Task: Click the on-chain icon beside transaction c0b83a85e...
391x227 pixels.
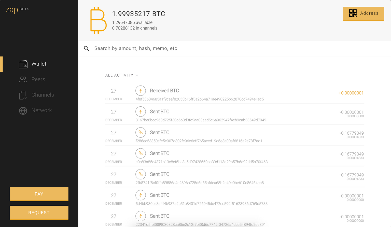Action: pyautogui.click(x=141, y=153)
